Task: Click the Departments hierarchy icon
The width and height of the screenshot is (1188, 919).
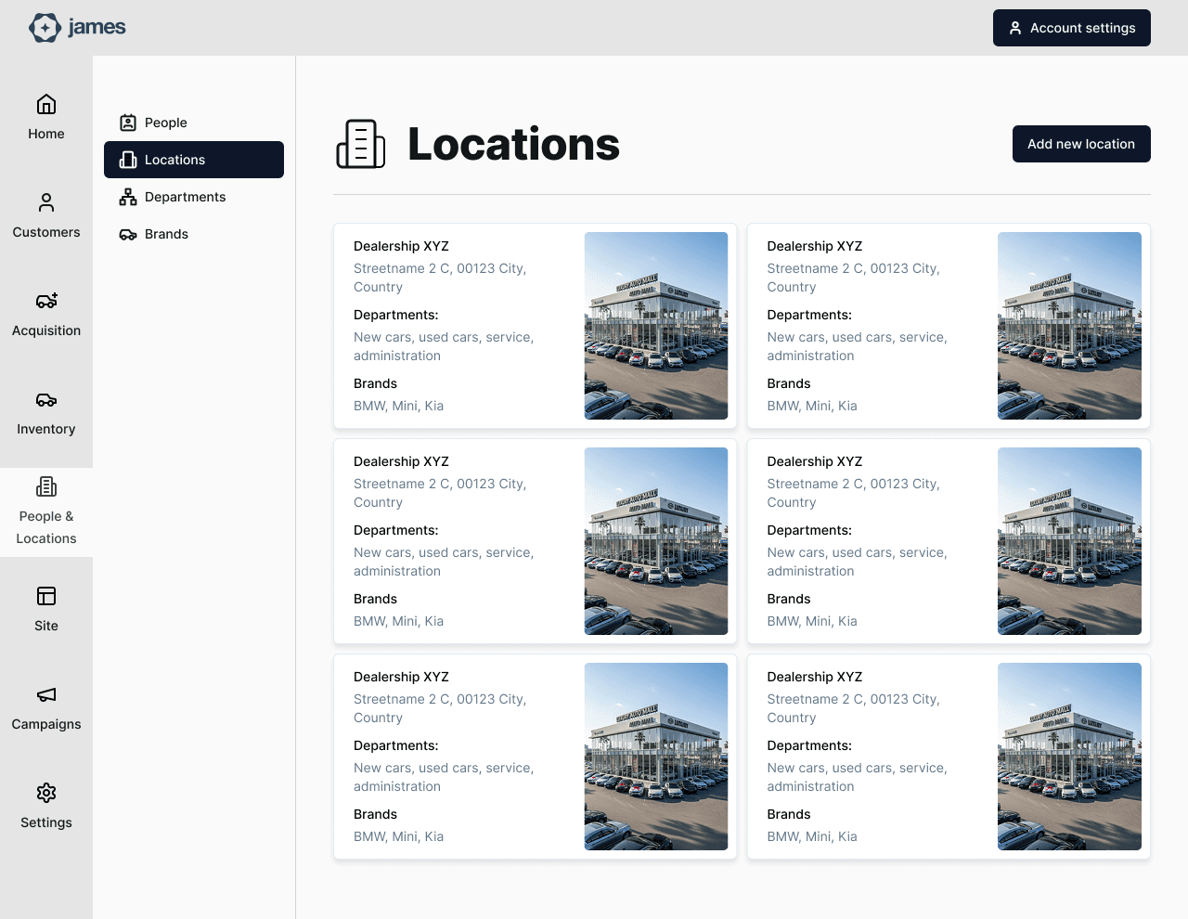Action: click(x=128, y=197)
